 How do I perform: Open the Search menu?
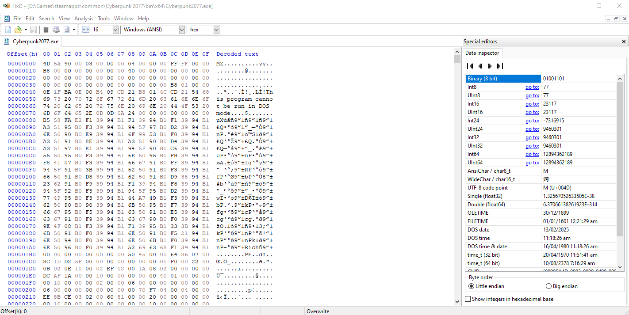pos(46,19)
